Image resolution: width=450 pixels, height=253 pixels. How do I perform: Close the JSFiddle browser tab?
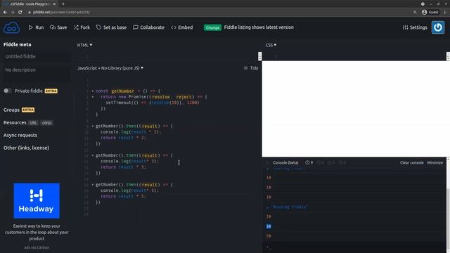[54, 4]
